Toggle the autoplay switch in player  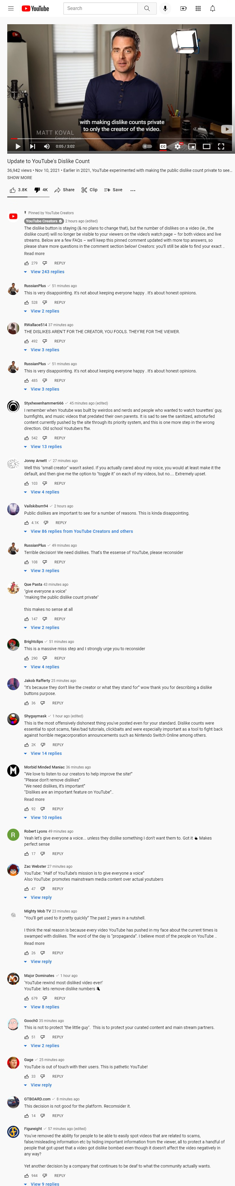coord(147,146)
